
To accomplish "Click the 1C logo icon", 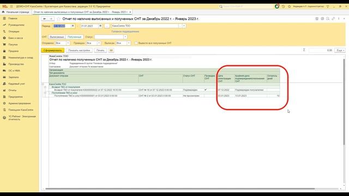I will [x=5, y=7].
